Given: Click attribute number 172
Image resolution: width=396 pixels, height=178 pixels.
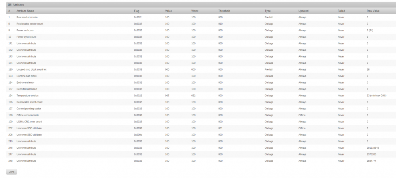Looking at the screenshot, I should click(x=10, y=50).
